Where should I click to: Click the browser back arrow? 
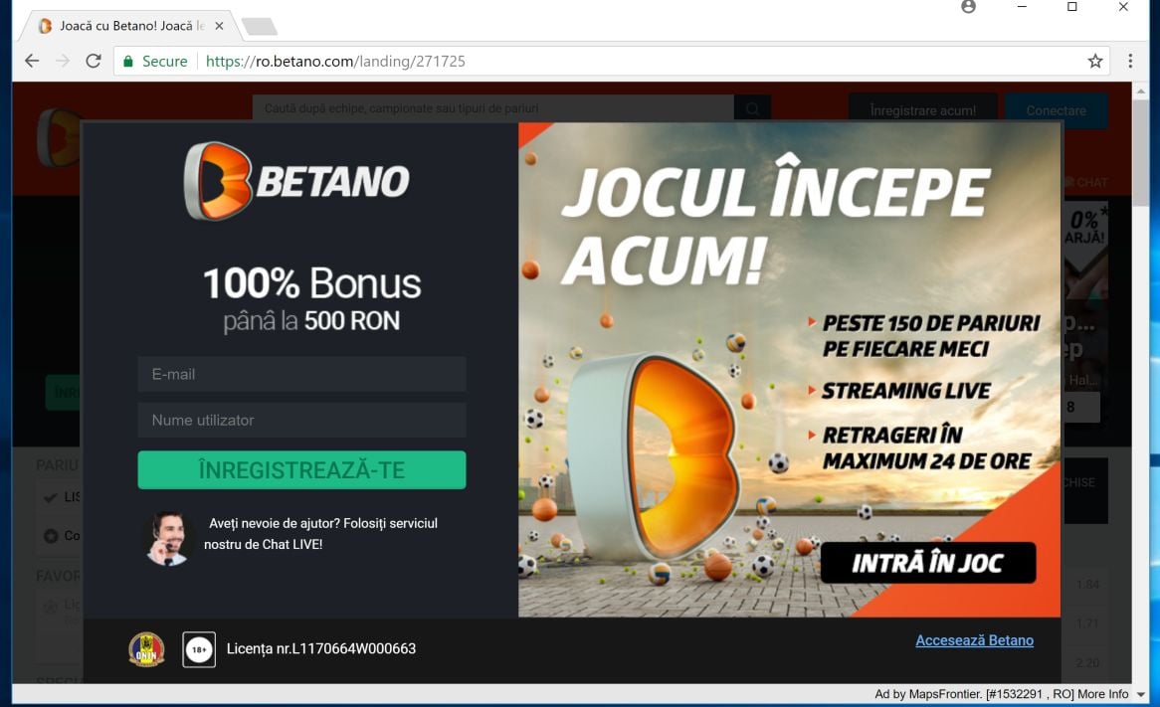tap(32, 62)
